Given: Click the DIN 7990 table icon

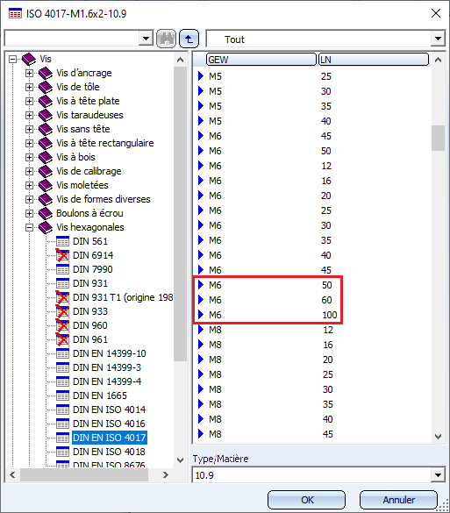Looking at the screenshot, I should point(62,269).
